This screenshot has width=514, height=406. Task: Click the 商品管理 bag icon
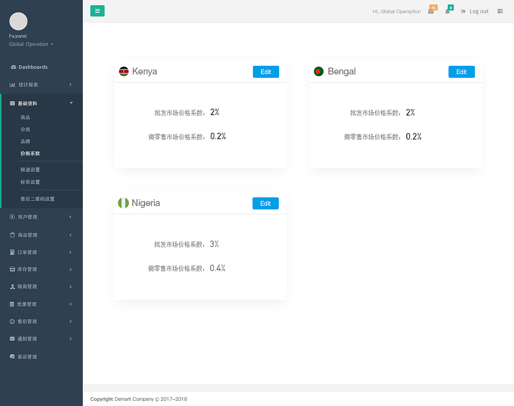point(12,235)
